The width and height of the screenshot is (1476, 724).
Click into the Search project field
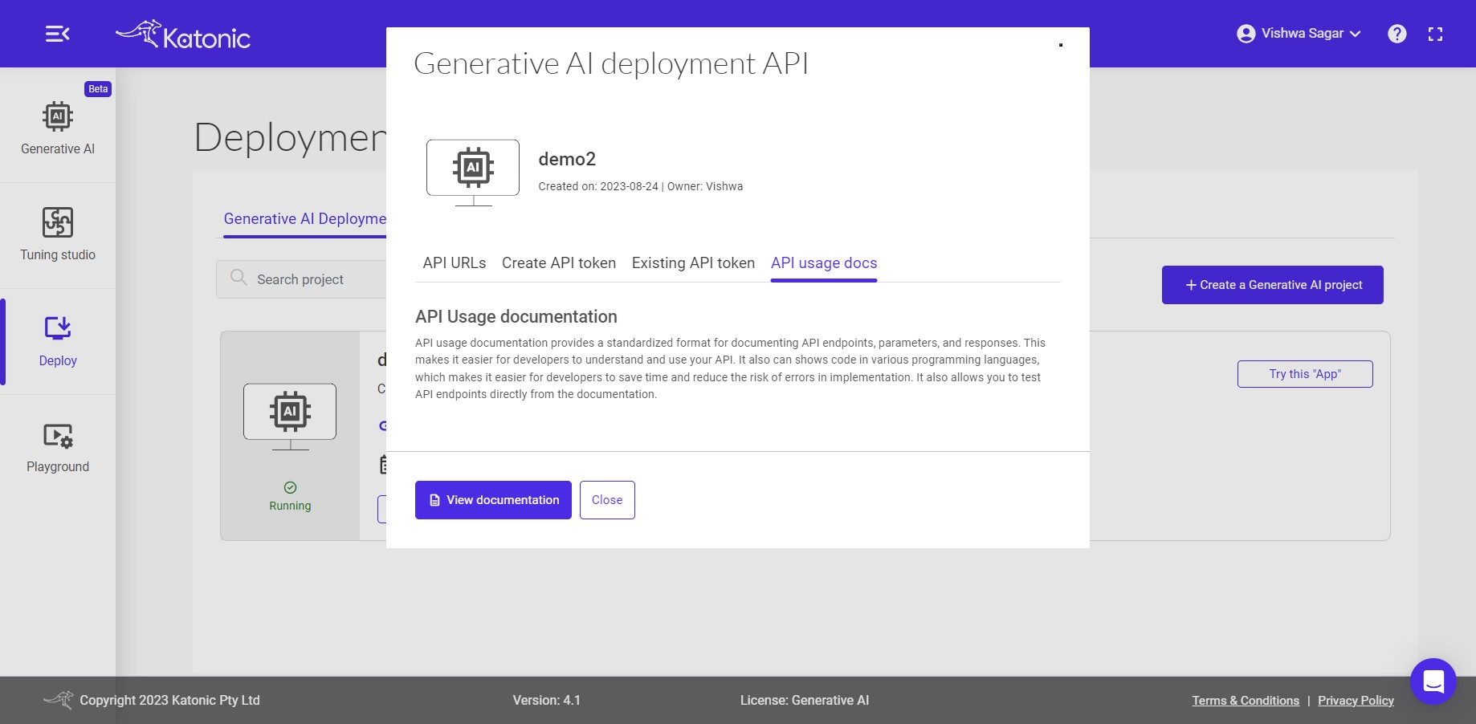(301, 279)
